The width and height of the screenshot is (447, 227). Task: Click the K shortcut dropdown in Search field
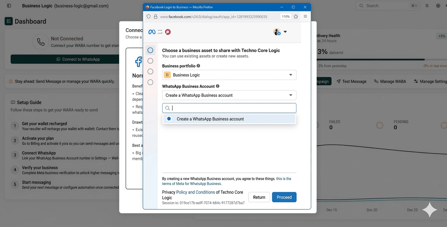(414, 6)
